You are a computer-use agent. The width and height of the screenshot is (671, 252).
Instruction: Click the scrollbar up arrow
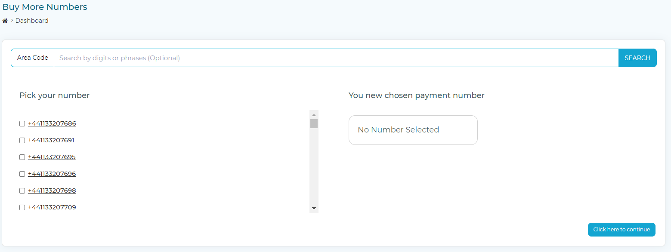click(314, 115)
